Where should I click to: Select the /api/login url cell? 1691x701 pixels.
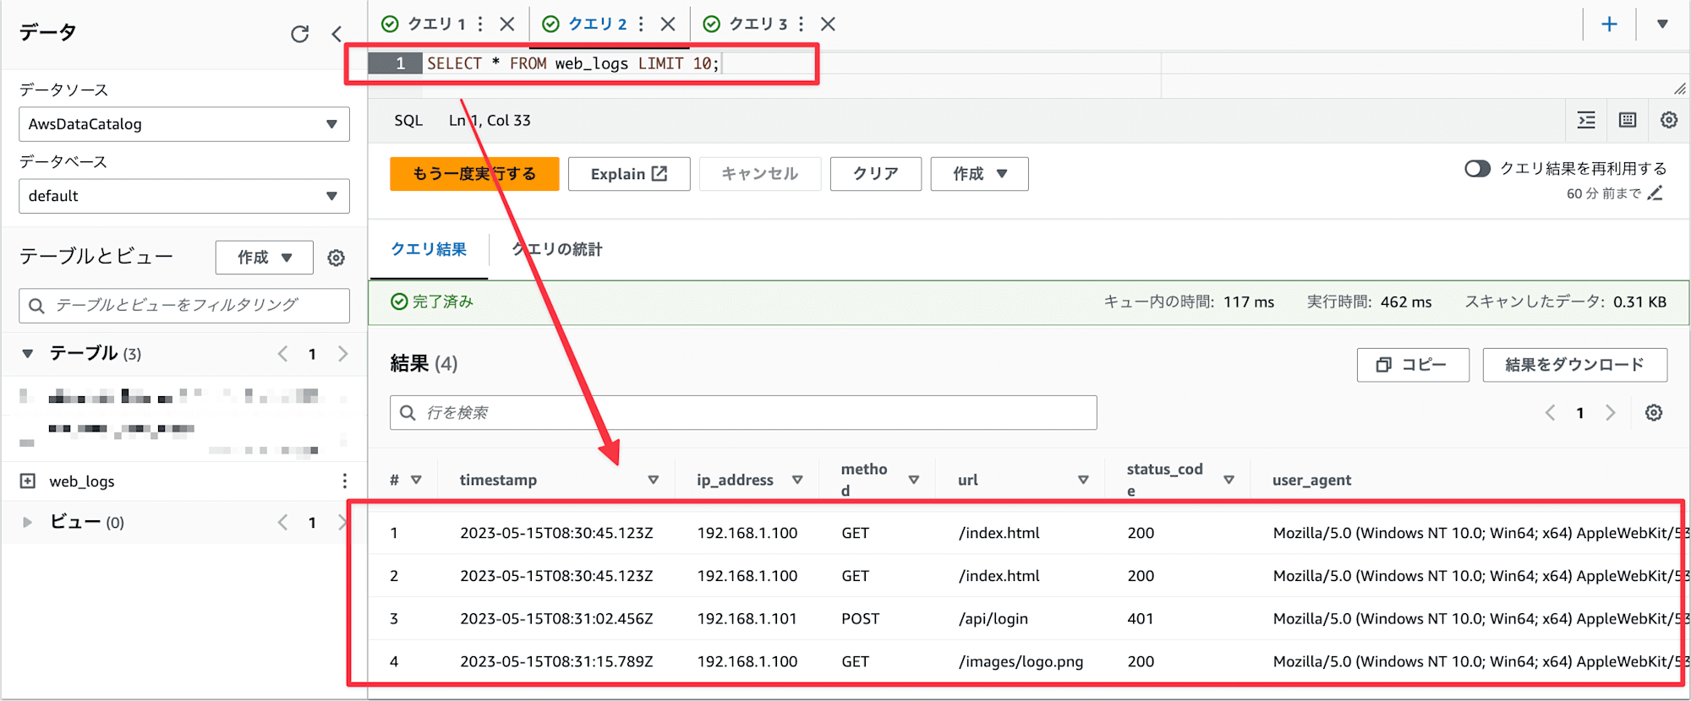[993, 618]
